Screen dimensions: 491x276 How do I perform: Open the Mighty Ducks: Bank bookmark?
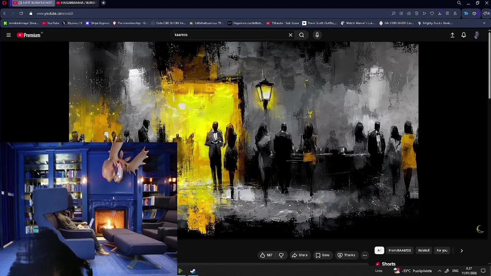click(435, 23)
